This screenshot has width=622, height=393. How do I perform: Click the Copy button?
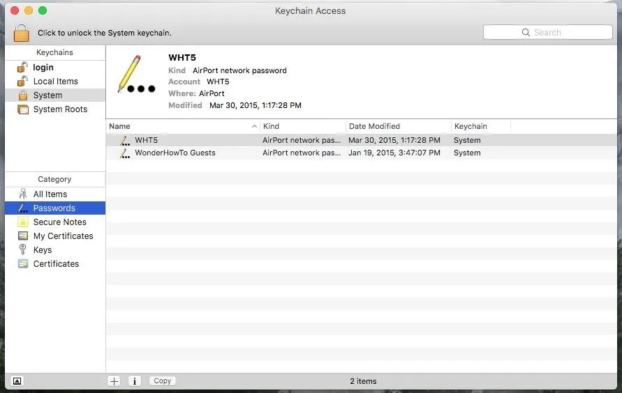point(162,380)
